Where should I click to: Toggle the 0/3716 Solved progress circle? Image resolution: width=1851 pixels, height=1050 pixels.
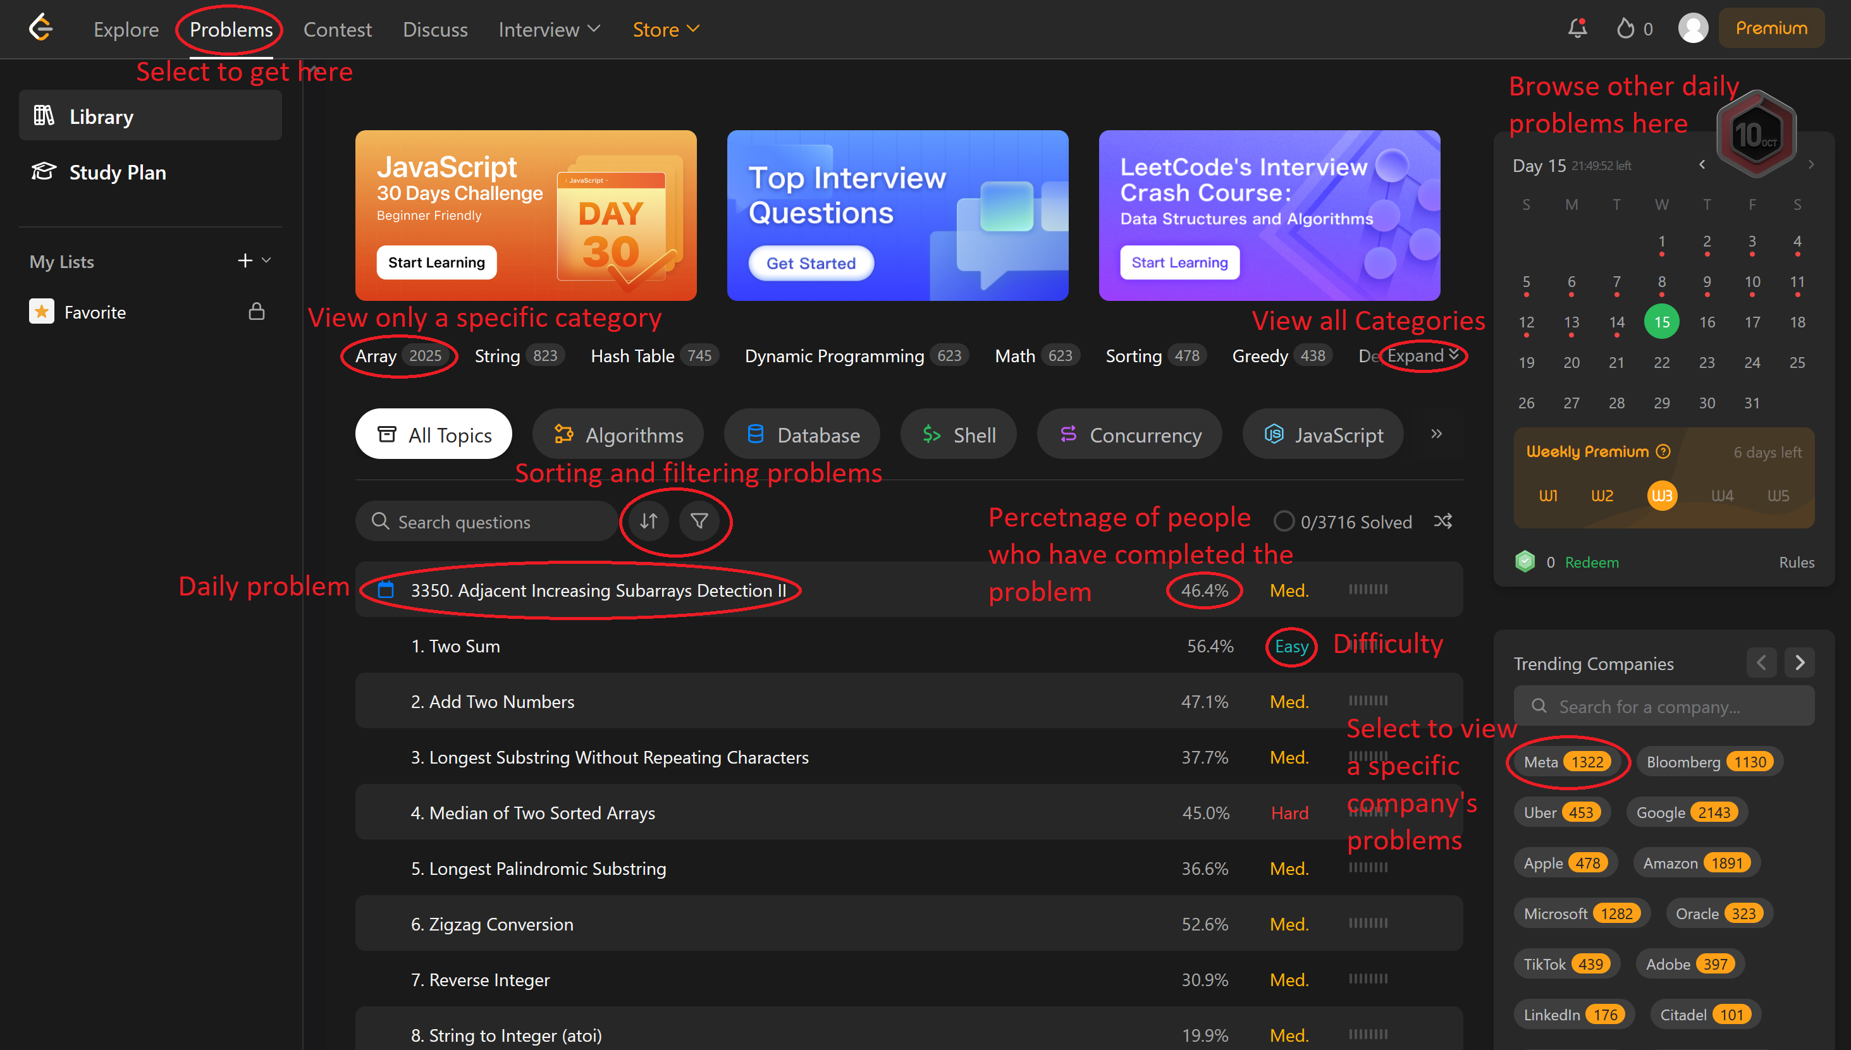coord(1283,521)
